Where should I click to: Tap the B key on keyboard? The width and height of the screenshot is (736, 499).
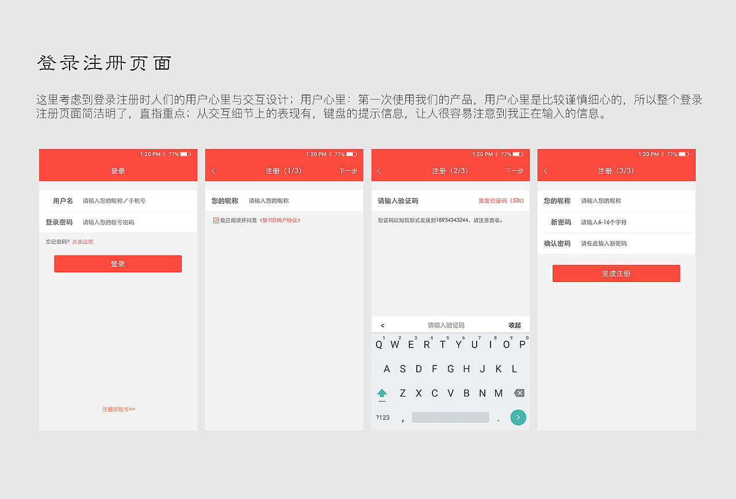click(x=466, y=393)
